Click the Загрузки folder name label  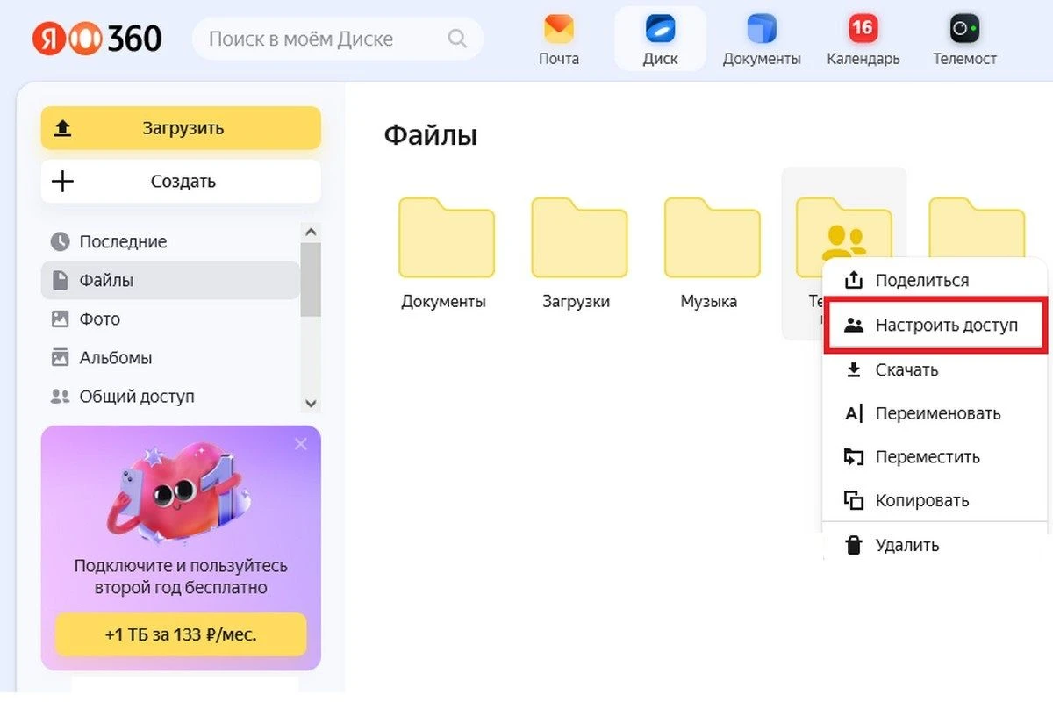[x=577, y=302]
